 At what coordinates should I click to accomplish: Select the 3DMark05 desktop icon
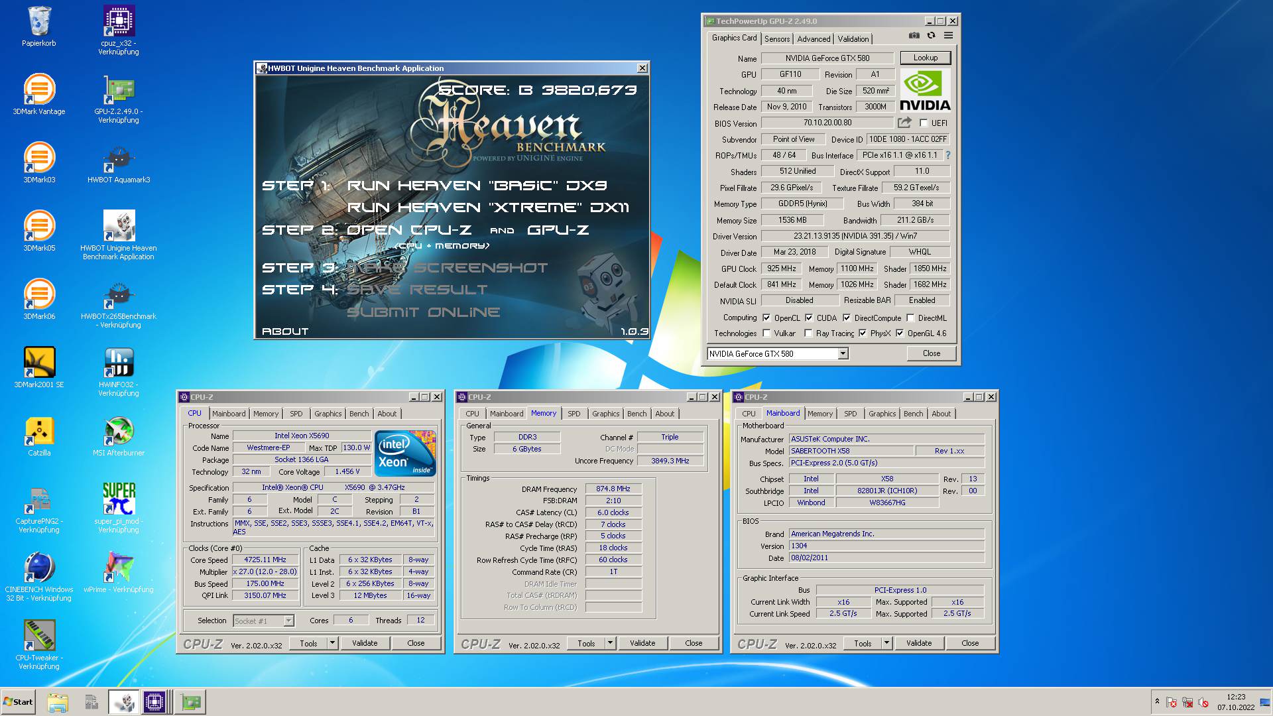[39, 231]
